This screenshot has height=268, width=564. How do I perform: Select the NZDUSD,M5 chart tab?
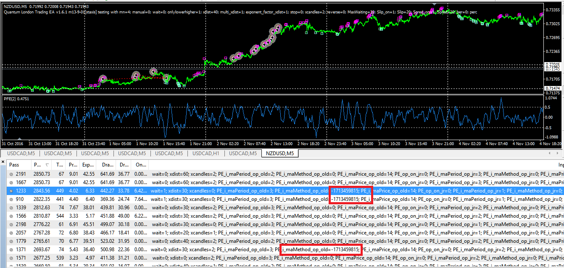280,153
